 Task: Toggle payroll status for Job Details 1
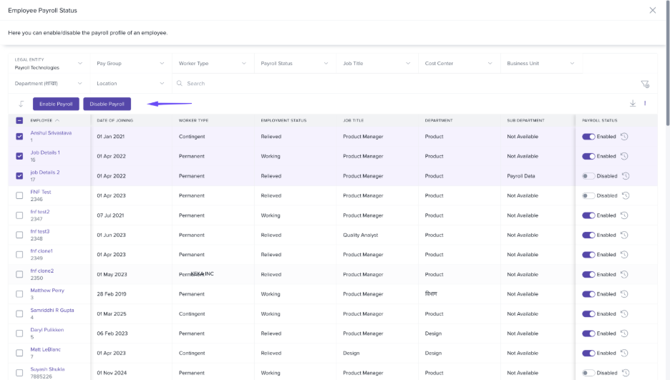[588, 156]
